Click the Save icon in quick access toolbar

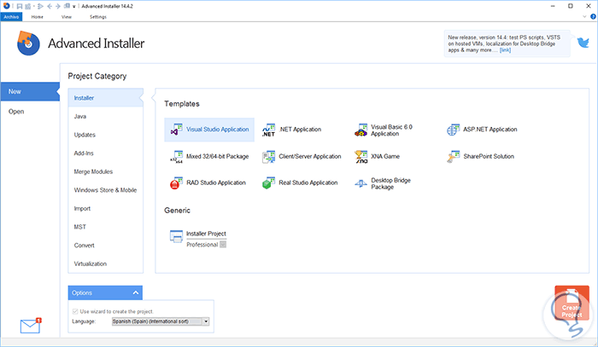pyautogui.click(x=20, y=6)
